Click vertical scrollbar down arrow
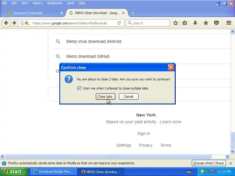This screenshot has width=235, height=176. click(232, 151)
